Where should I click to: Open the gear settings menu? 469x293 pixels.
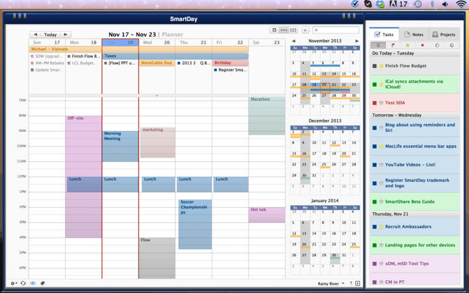[13, 283]
